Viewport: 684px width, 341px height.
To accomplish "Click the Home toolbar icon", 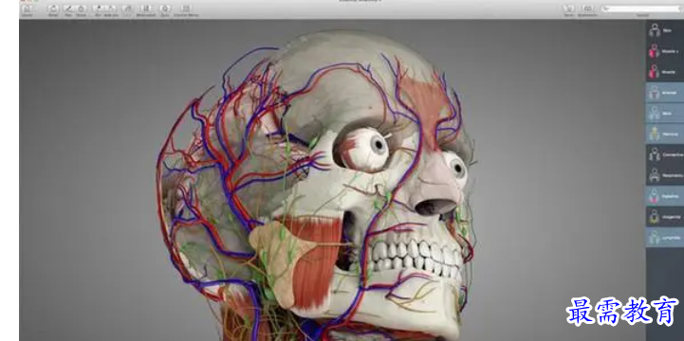I will [27, 9].
